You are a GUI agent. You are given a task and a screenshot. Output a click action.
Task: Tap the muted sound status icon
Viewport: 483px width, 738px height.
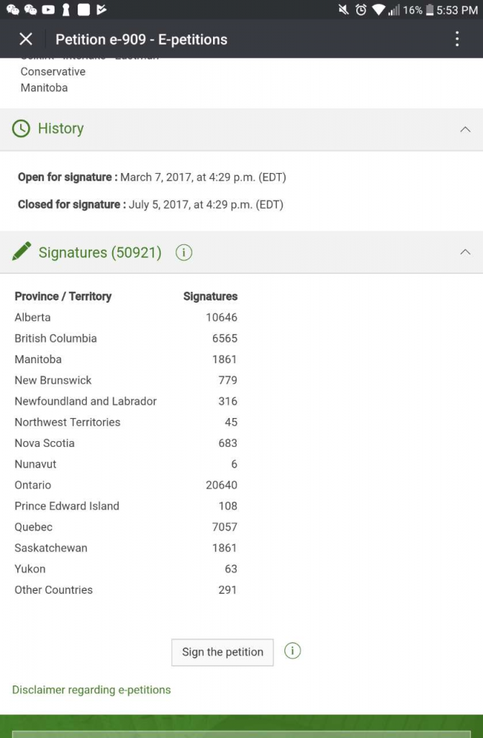pyautogui.click(x=343, y=10)
